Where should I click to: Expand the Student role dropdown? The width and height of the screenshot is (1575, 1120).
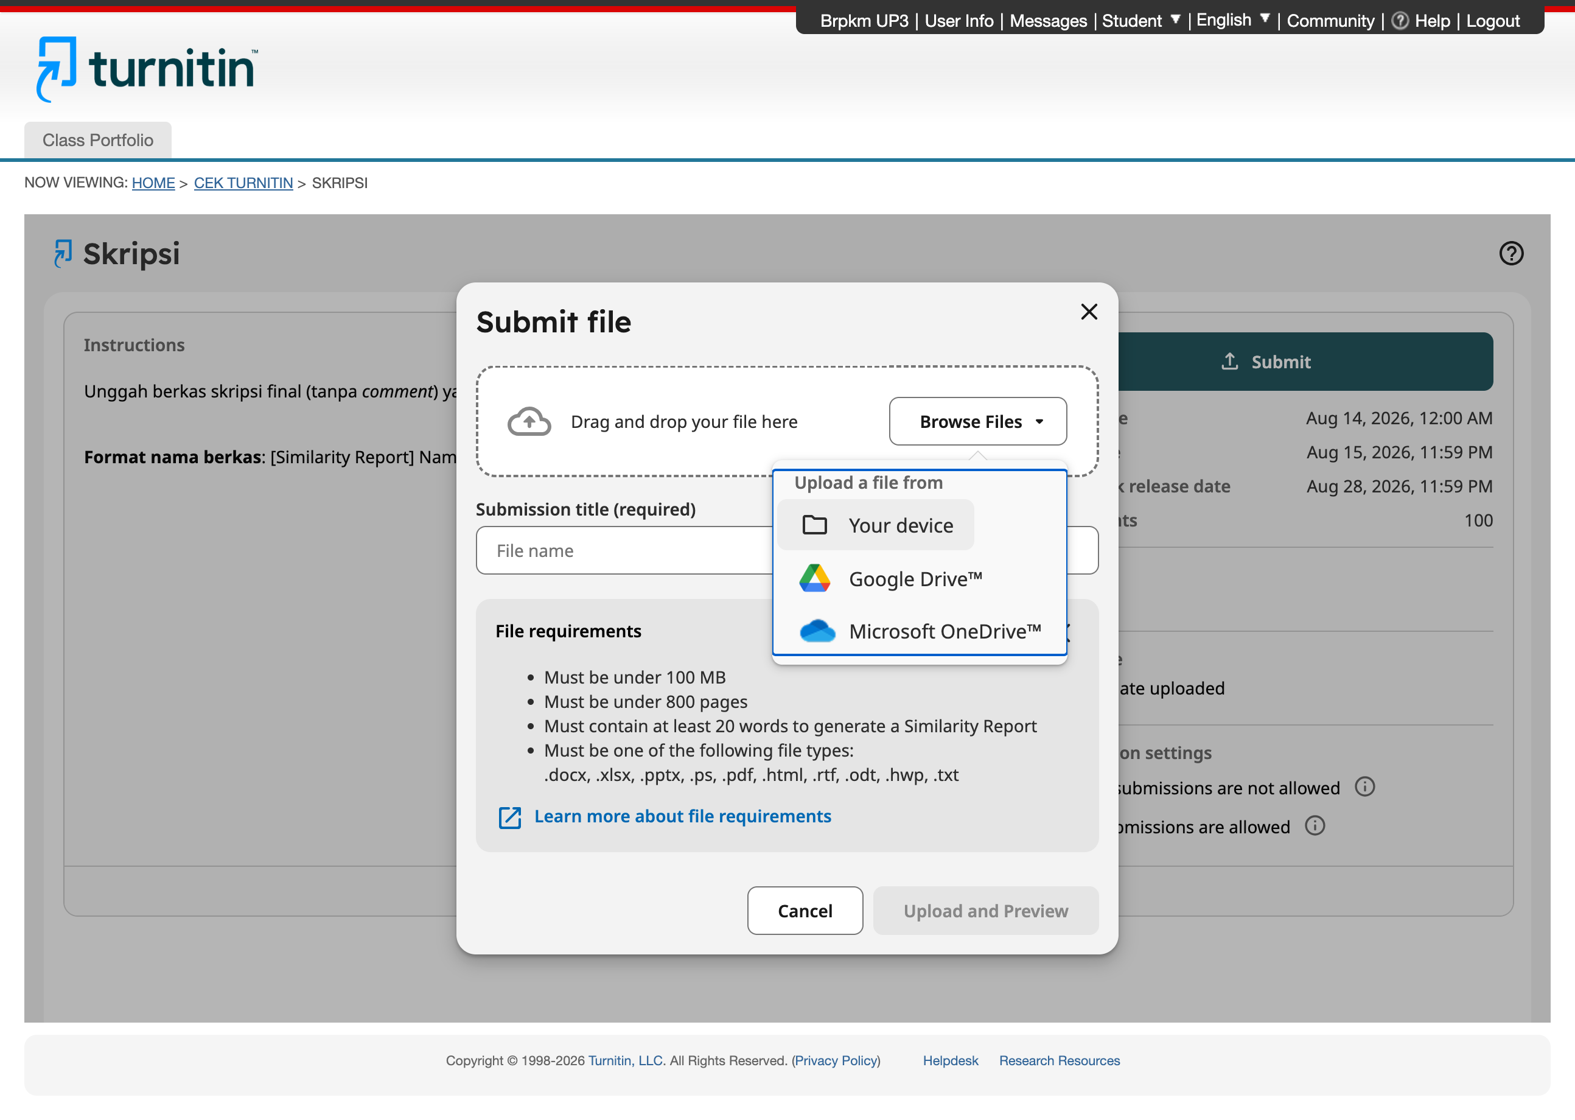tap(1140, 21)
